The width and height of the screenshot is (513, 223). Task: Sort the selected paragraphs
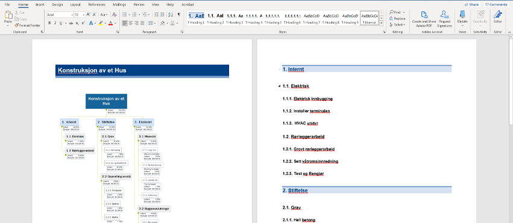171,14
